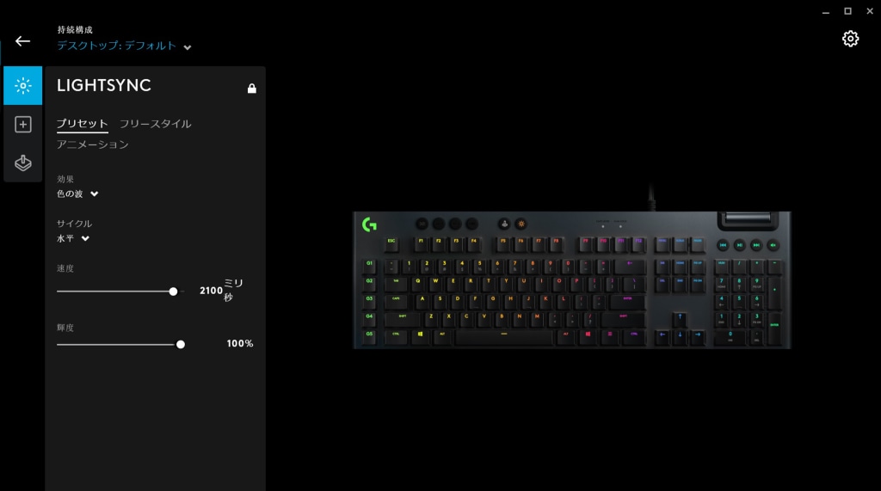
Task: Click the ESC key on keyboard image
Action: tap(391, 244)
